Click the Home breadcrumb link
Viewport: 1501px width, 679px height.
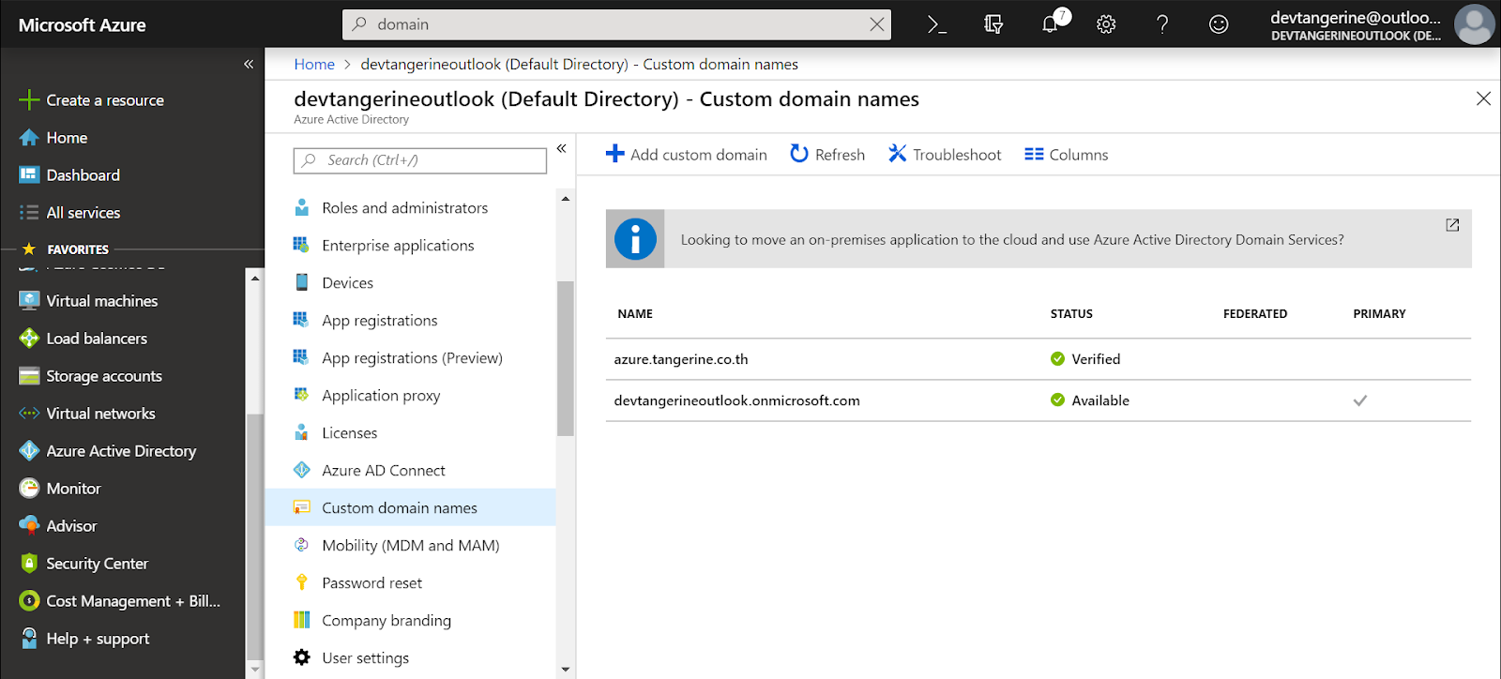(314, 64)
